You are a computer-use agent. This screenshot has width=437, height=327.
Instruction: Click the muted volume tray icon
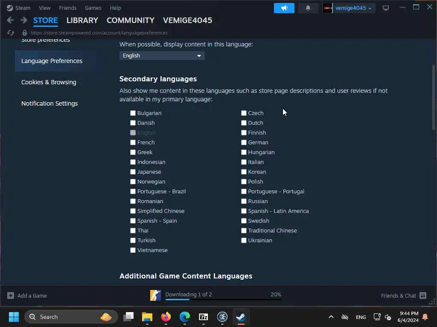click(x=387, y=317)
